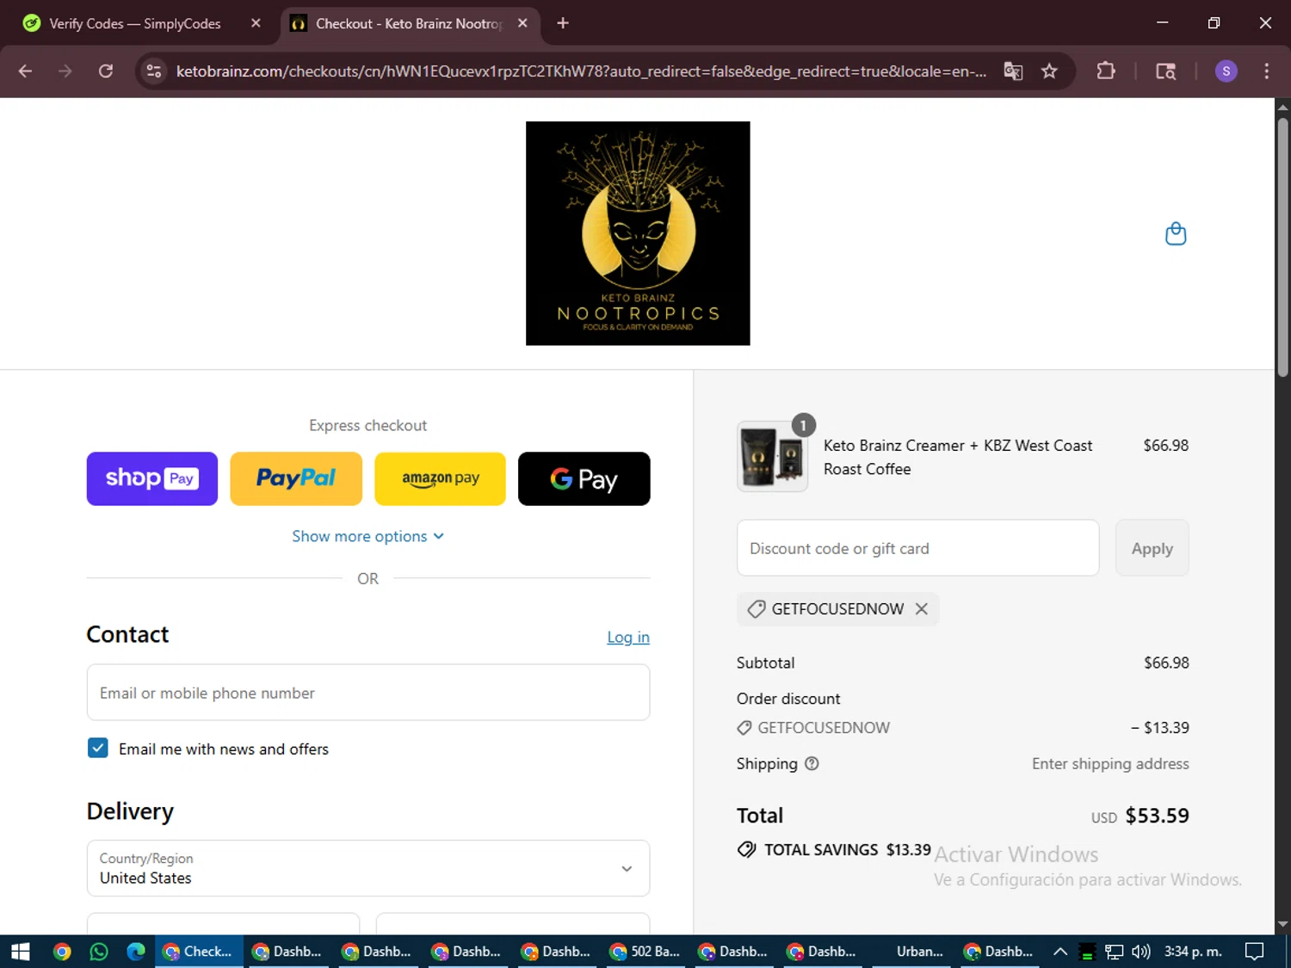Open the Chrome three-dot menu

pyautogui.click(x=1266, y=71)
